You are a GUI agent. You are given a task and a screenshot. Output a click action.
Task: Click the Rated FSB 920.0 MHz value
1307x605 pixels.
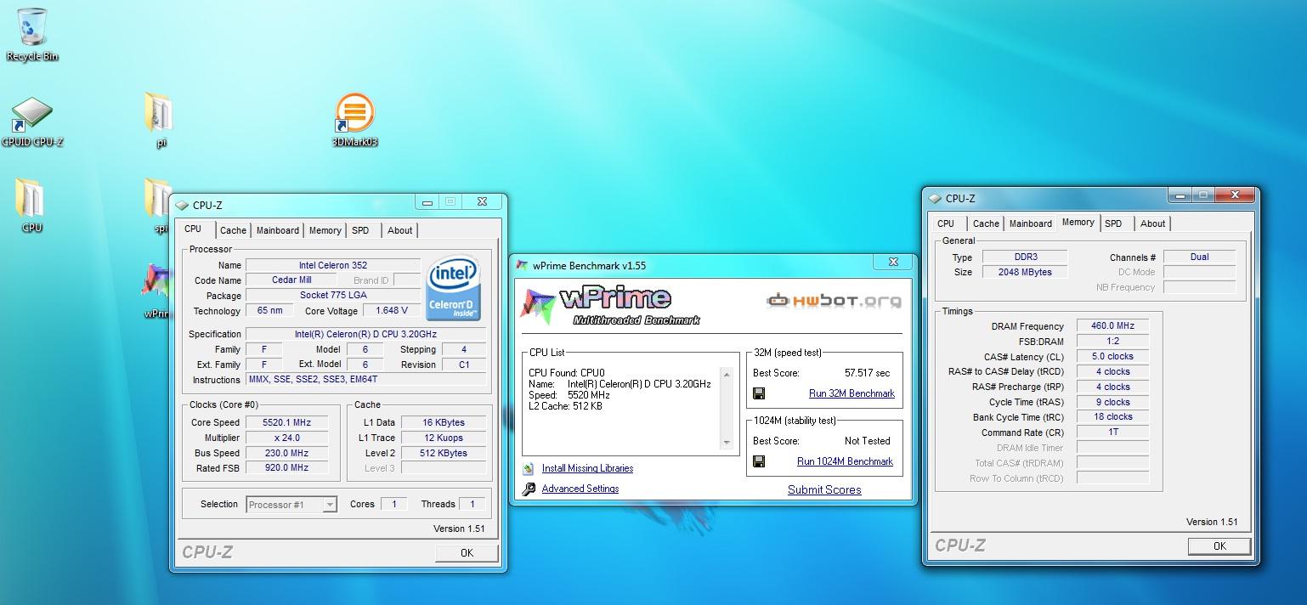(286, 468)
